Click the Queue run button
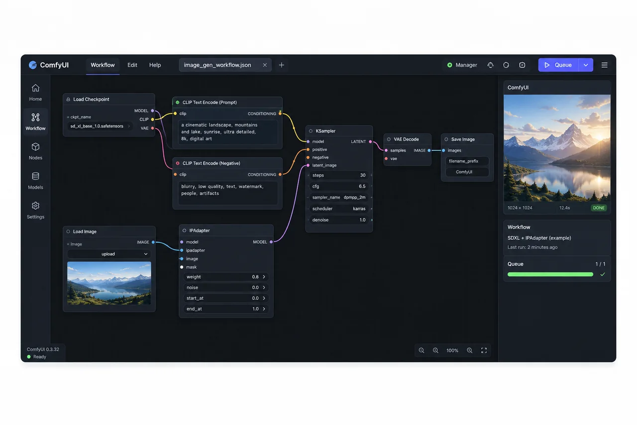 558,65
